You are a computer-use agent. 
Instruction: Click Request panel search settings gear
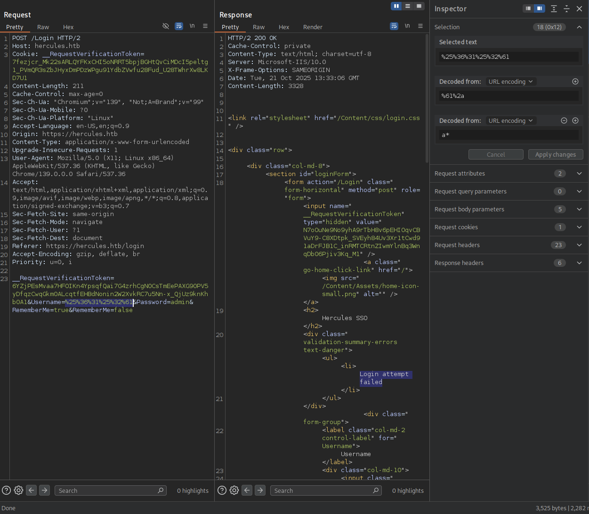coord(18,490)
